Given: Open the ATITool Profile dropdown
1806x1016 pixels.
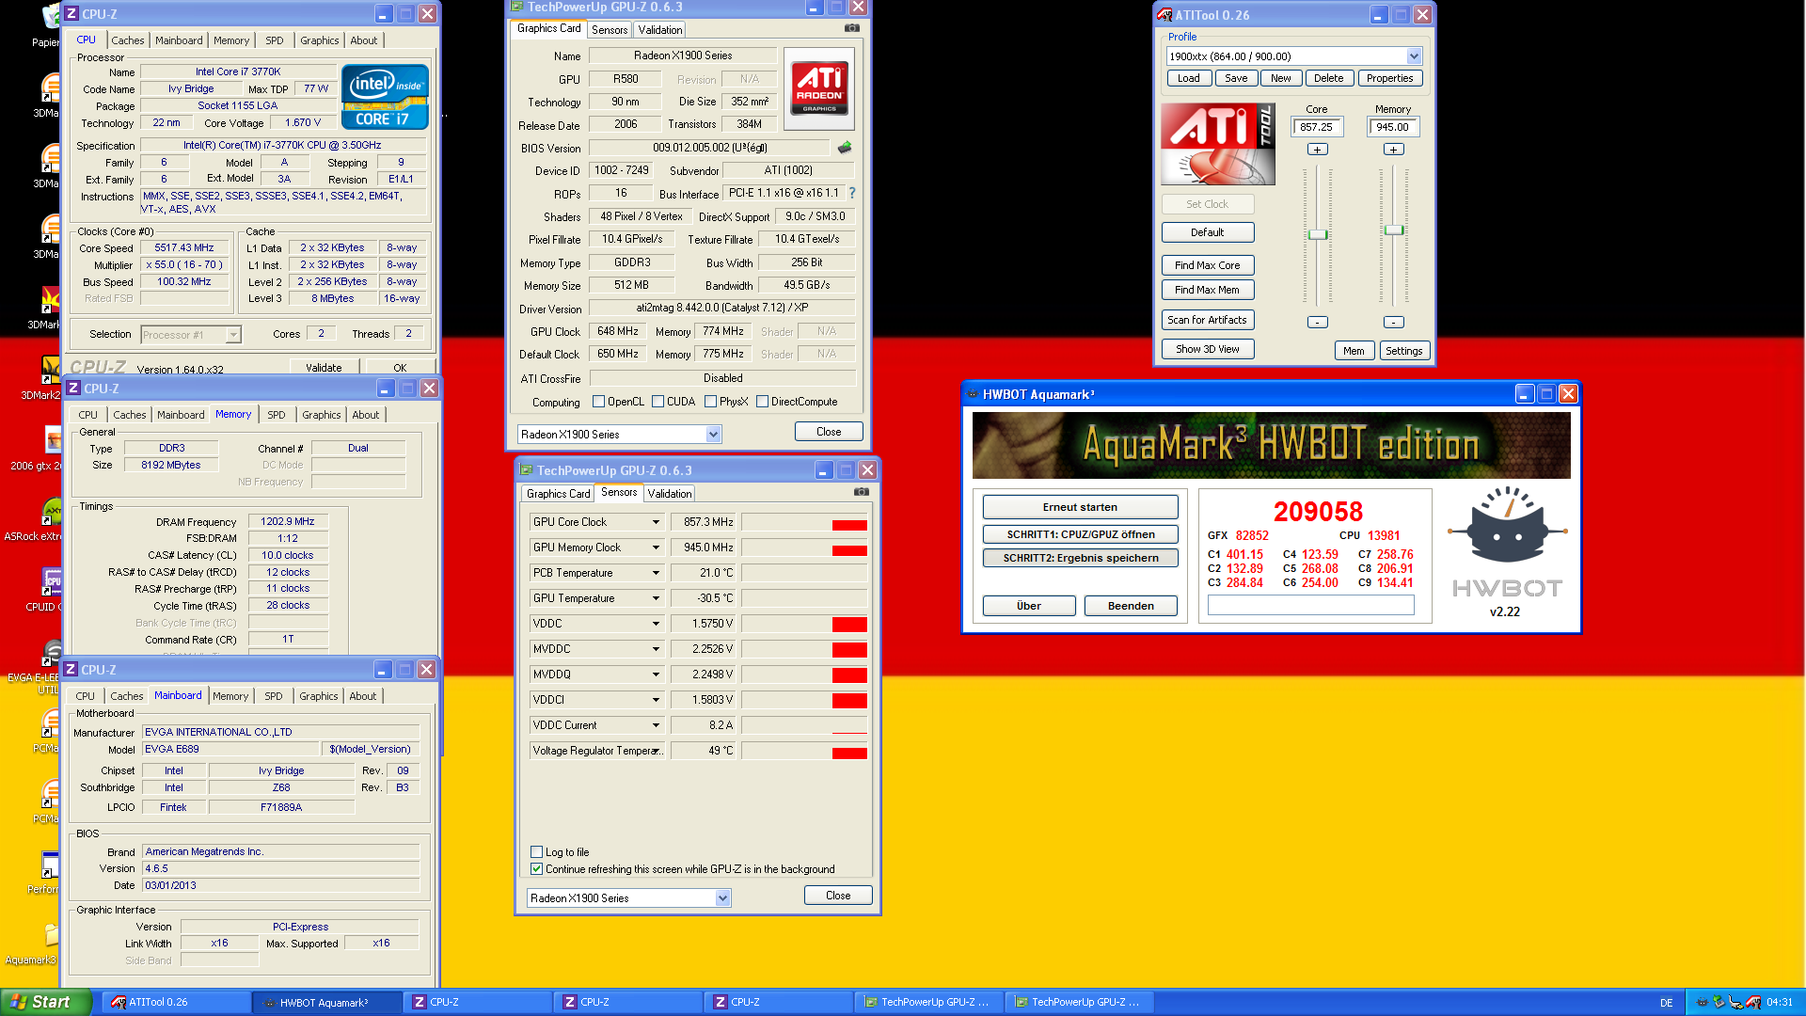Looking at the screenshot, I should pos(1413,56).
